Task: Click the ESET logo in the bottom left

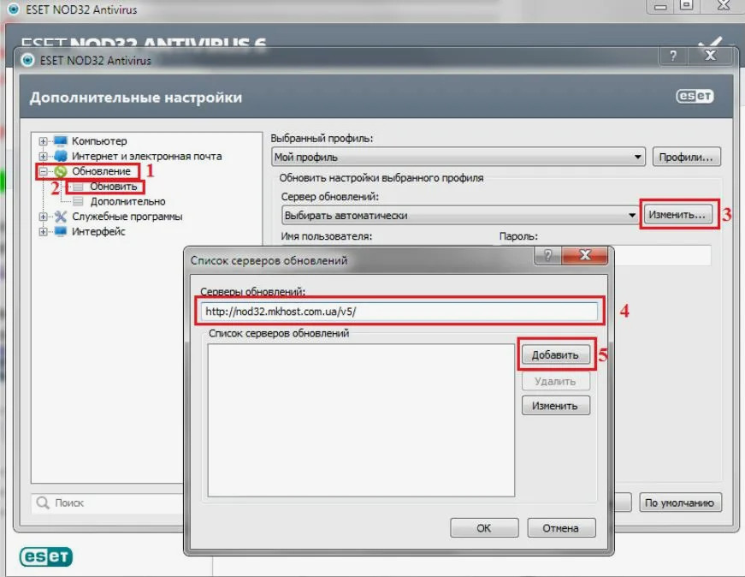Action: [47, 557]
